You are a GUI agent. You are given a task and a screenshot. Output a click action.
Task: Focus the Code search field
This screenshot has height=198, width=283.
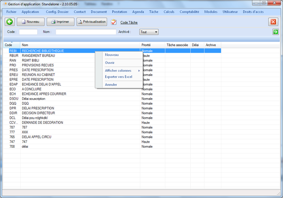(x=28, y=32)
